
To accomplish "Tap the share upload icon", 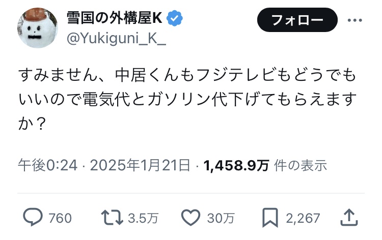I will 349,218.
